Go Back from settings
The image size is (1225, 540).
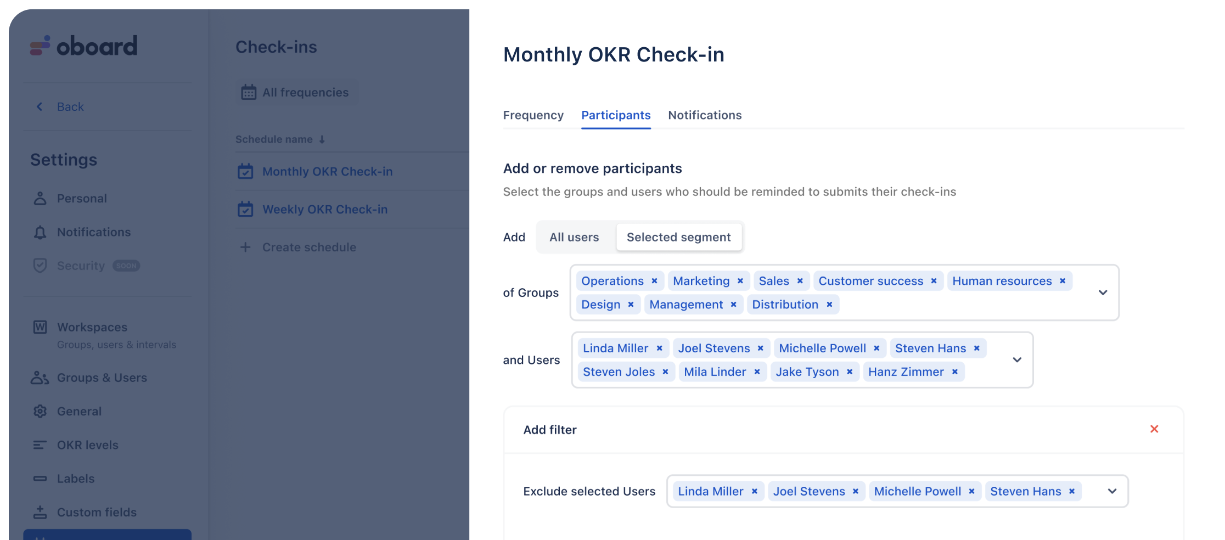(70, 106)
